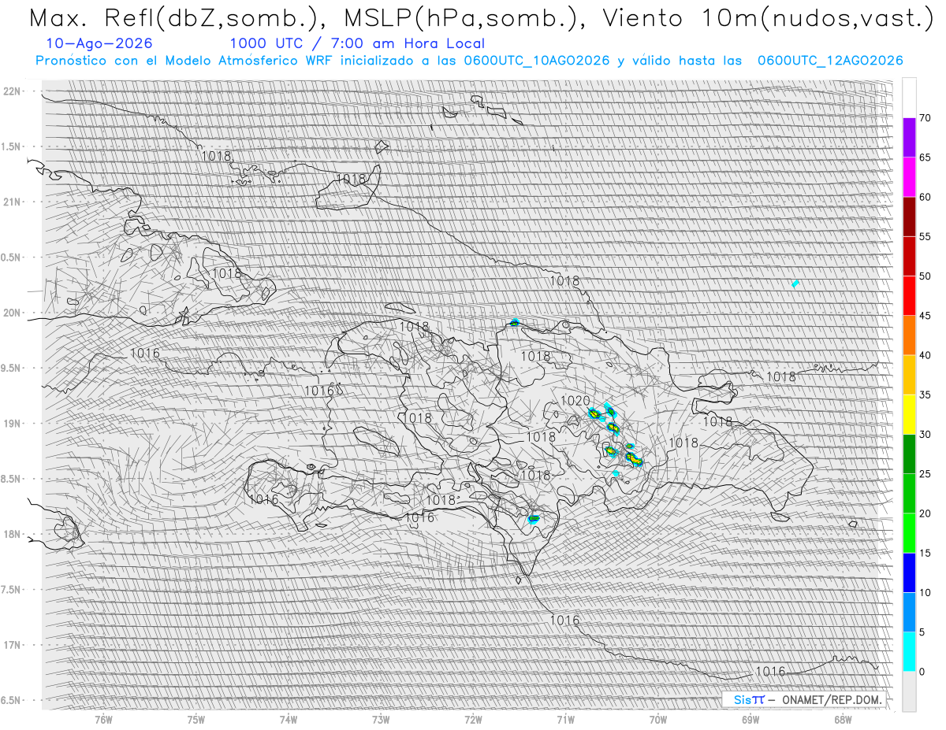Click the date label "10-Ago-2026"
This screenshot has width=946, height=730.
(99, 43)
